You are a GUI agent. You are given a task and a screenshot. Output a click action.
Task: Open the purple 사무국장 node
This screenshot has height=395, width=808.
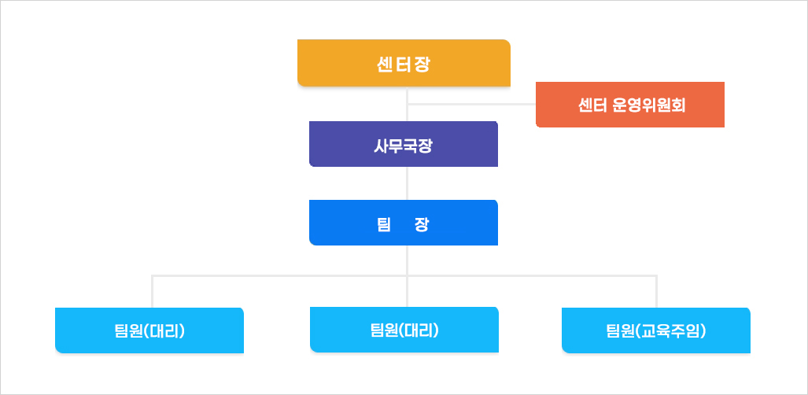point(404,144)
